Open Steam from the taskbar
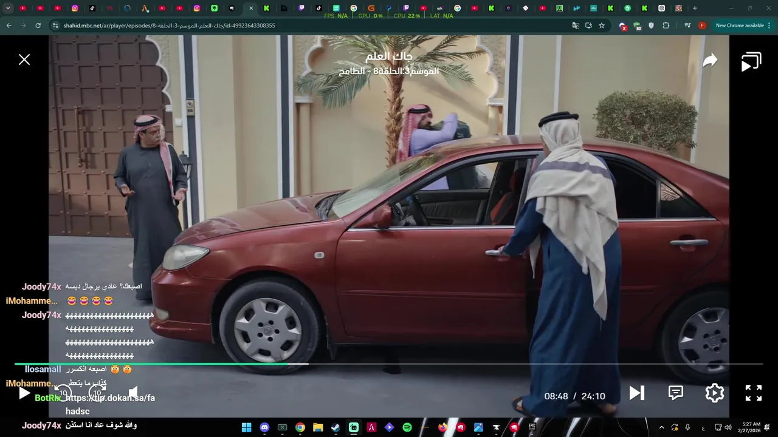 coord(336,427)
